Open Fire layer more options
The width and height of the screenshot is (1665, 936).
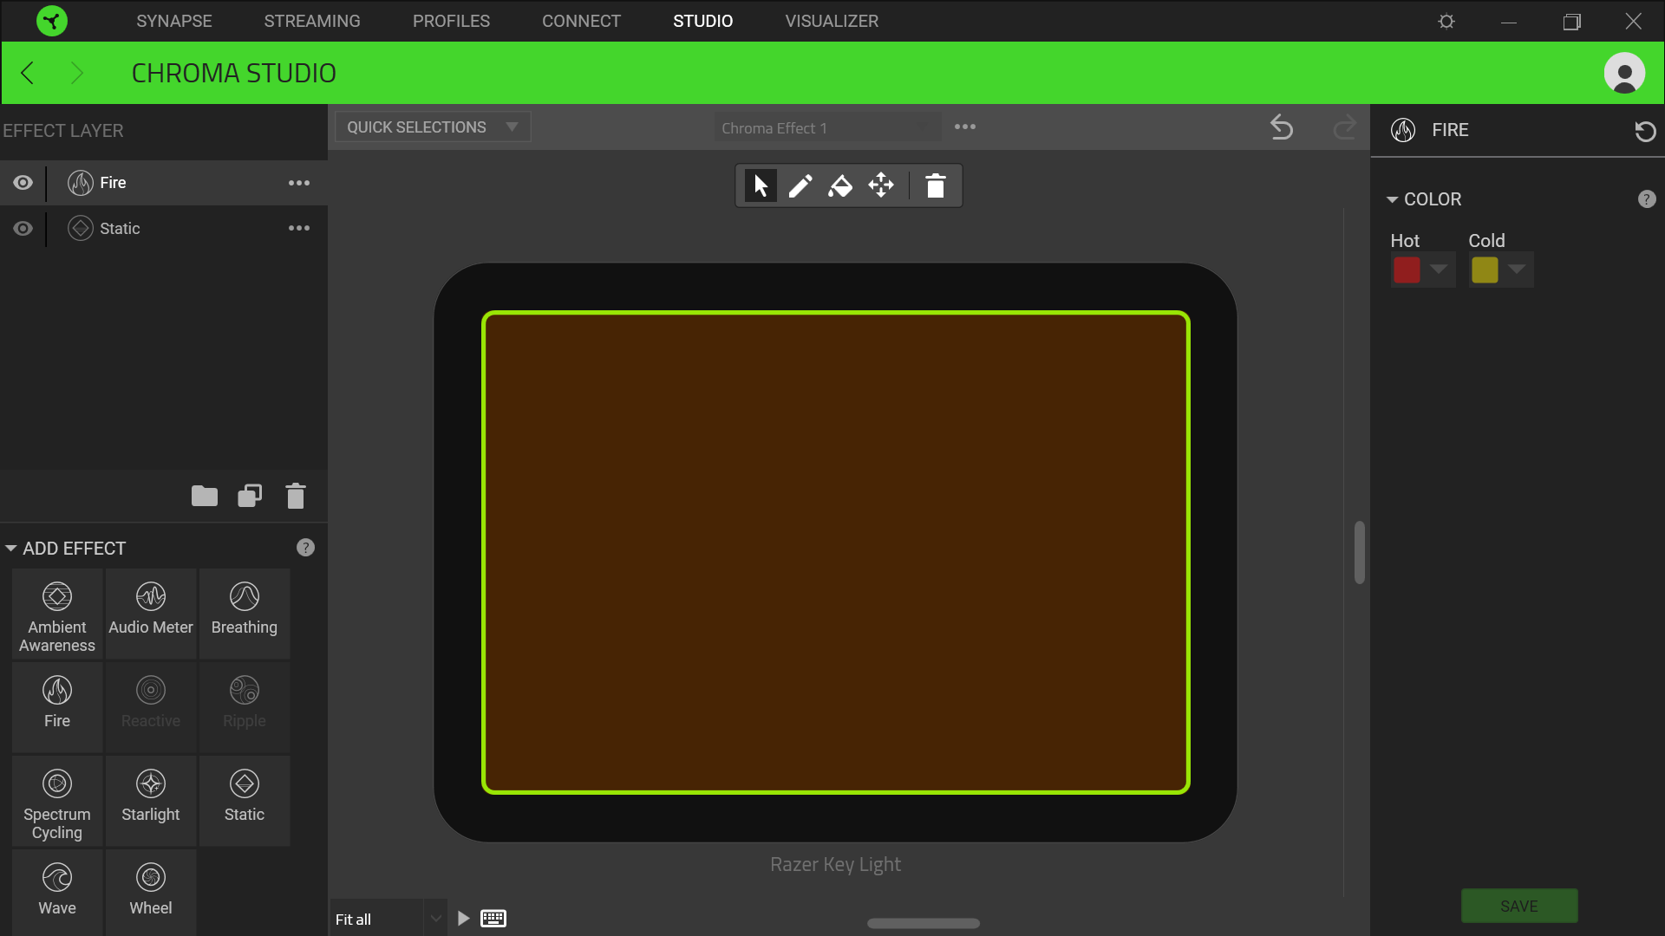299,183
